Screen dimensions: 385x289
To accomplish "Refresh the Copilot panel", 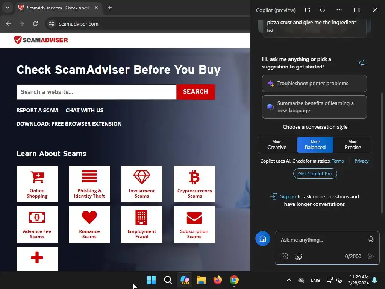I will 323,10.
